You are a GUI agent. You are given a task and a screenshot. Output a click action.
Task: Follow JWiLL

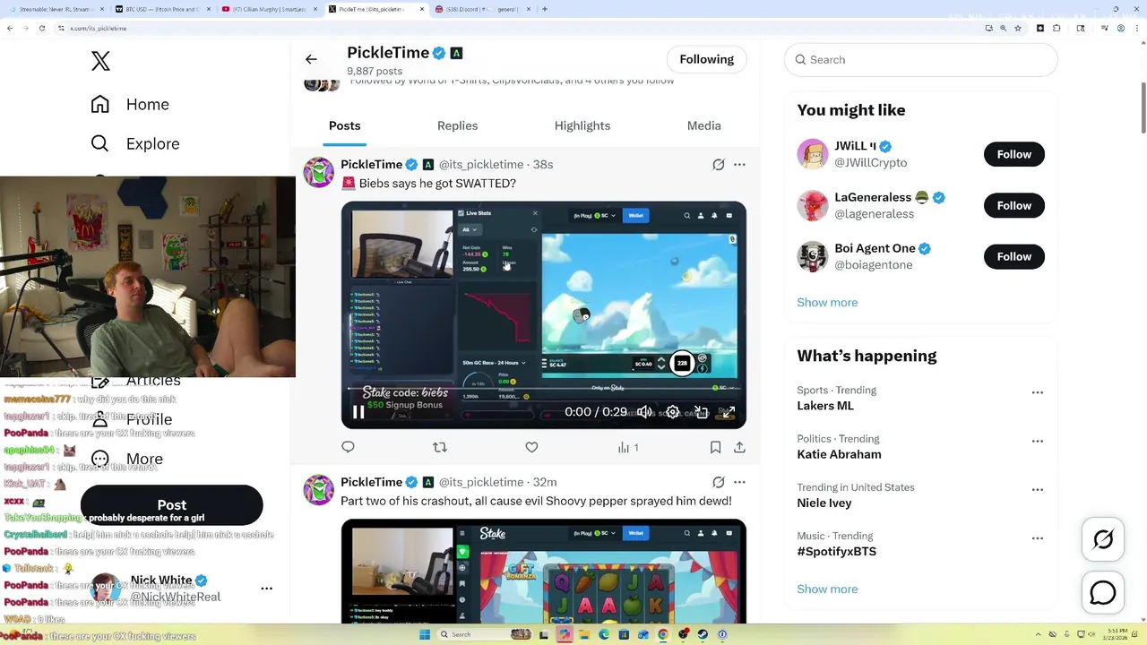click(x=1014, y=154)
